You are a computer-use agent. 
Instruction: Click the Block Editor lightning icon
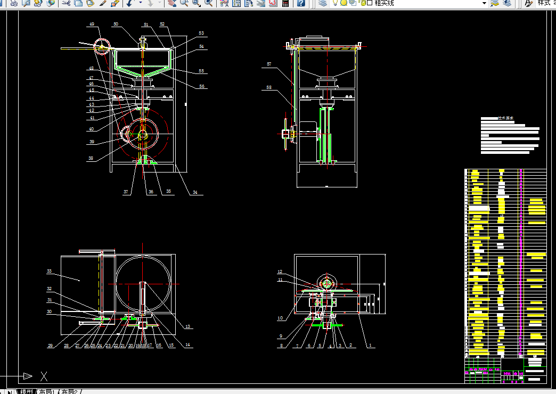115,3
